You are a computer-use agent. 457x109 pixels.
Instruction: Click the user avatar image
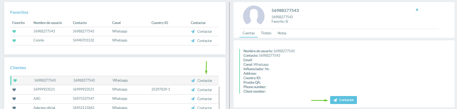[x=254, y=15]
